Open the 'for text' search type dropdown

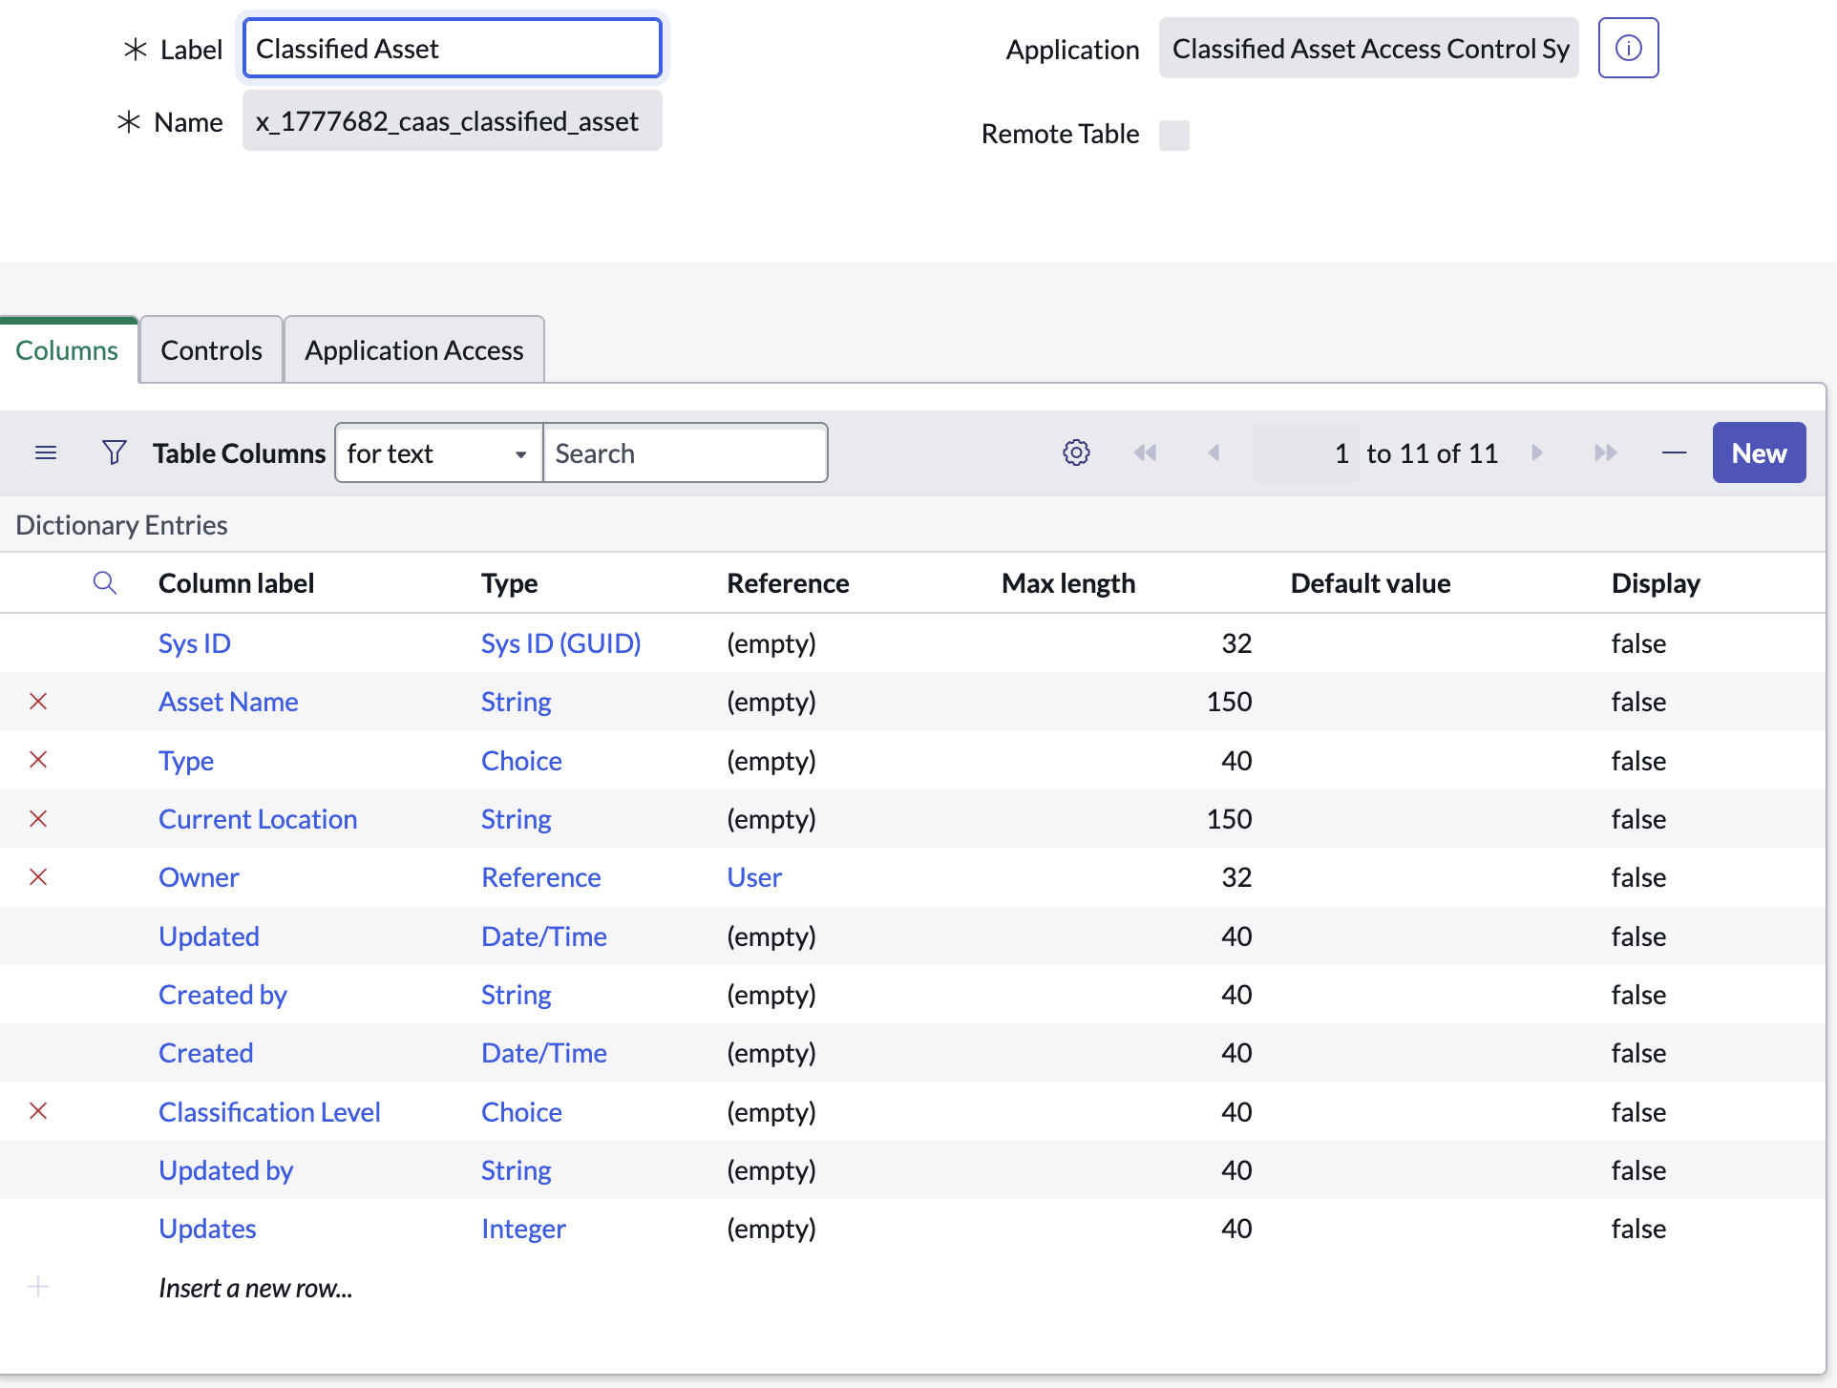438,452
